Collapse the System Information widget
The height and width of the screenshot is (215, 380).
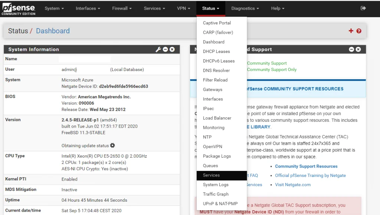[x=165, y=49]
